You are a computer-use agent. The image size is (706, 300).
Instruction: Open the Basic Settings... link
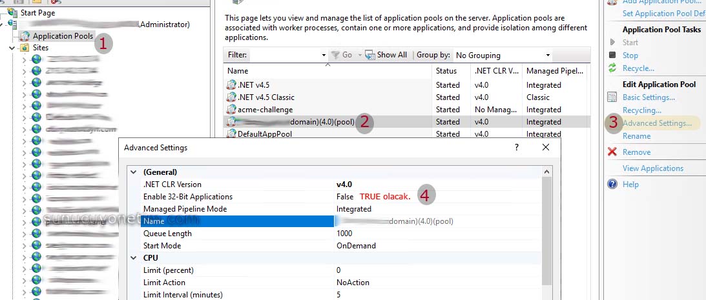[649, 97]
